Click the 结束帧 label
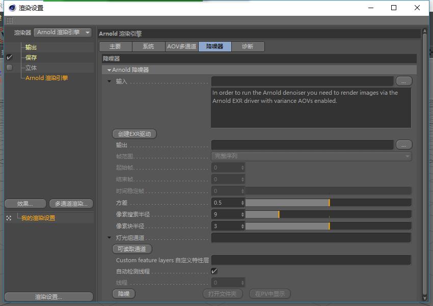The image size is (433, 306). click(124, 179)
